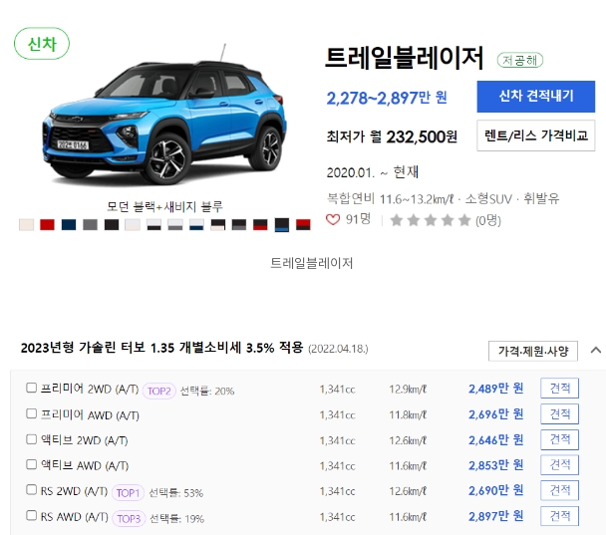Pick the black over gray two-tone swatch
This screenshot has width=606, height=535.
(239, 224)
